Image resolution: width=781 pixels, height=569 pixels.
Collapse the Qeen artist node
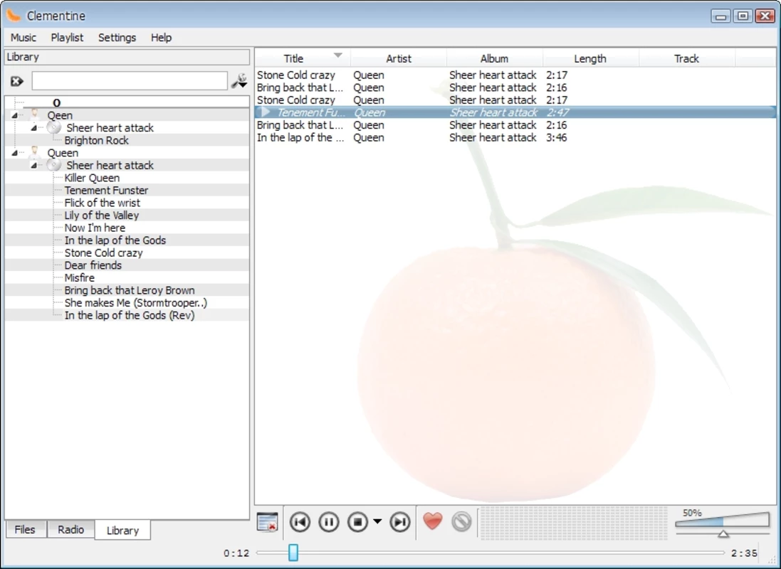(x=14, y=115)
